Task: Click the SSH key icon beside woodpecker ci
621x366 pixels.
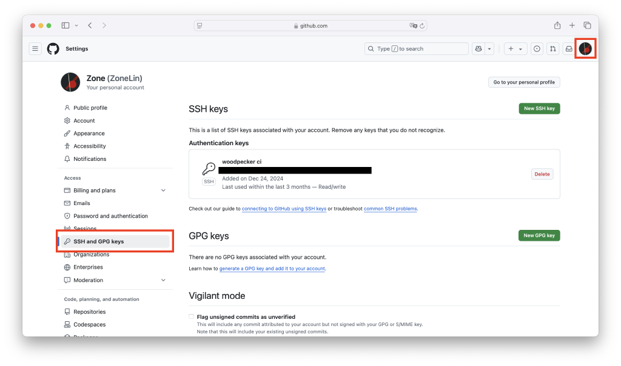Action: [208, 169]
